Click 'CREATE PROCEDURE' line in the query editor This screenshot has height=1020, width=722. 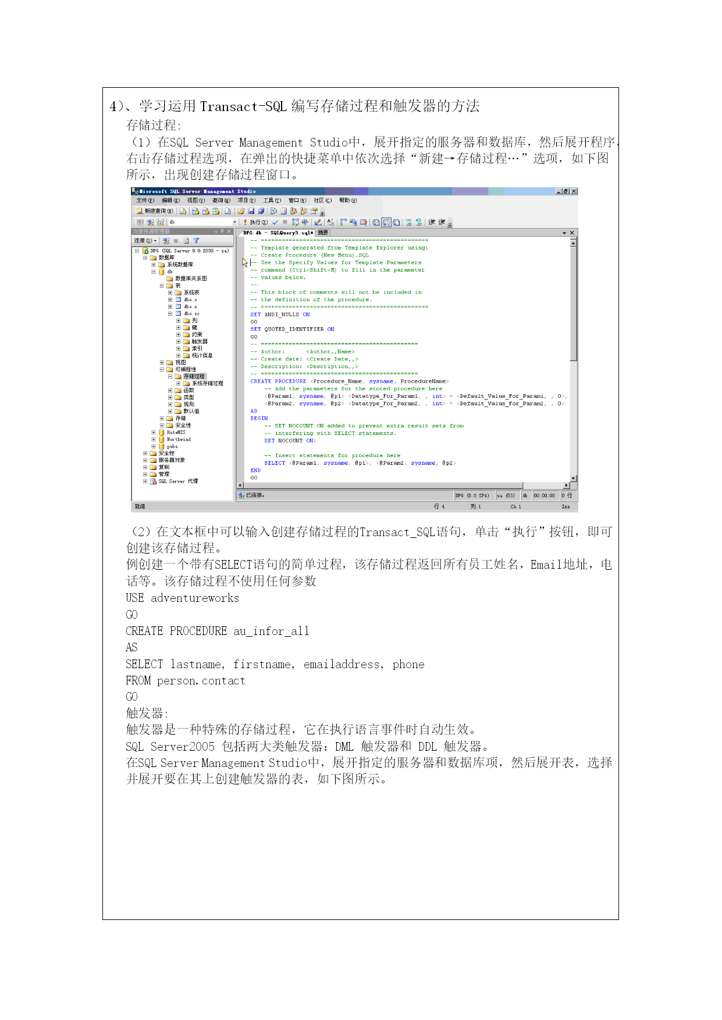(x=350, y=381)
